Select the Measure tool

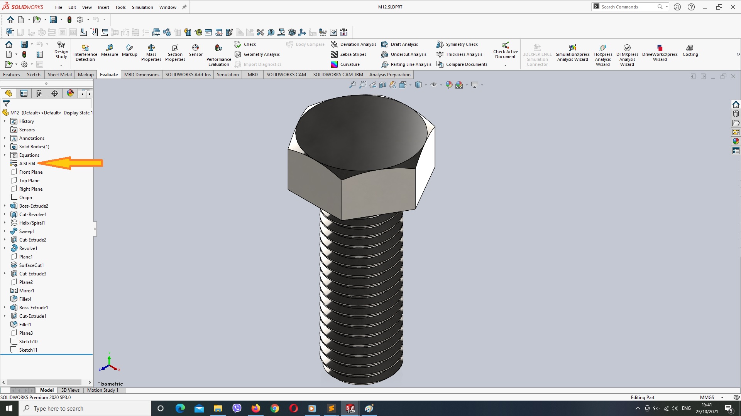110,50
